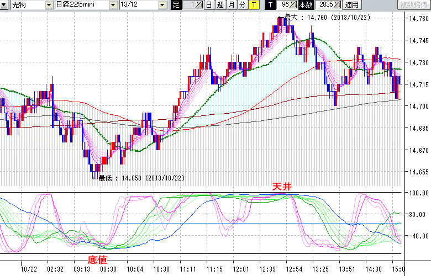Switch to daily bars with 日 button
Screen dimensions: 431x276
click(x=208, y=5)
